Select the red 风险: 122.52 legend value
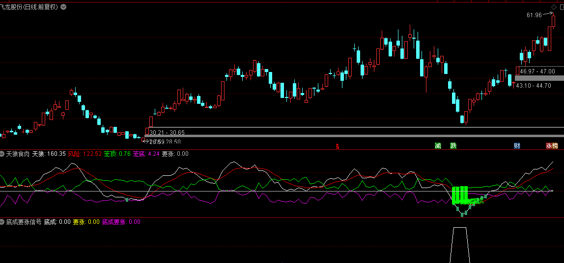The height and width of the screenshot is (263, 564). [x=85, y=154]
